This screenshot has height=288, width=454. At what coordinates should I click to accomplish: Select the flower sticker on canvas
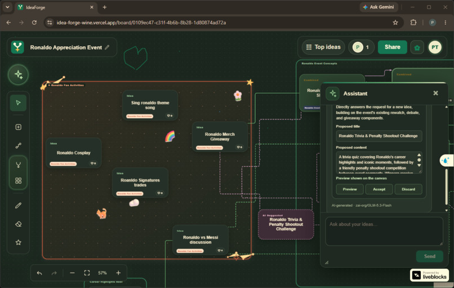pyautogui.click(x=238, y=96)
